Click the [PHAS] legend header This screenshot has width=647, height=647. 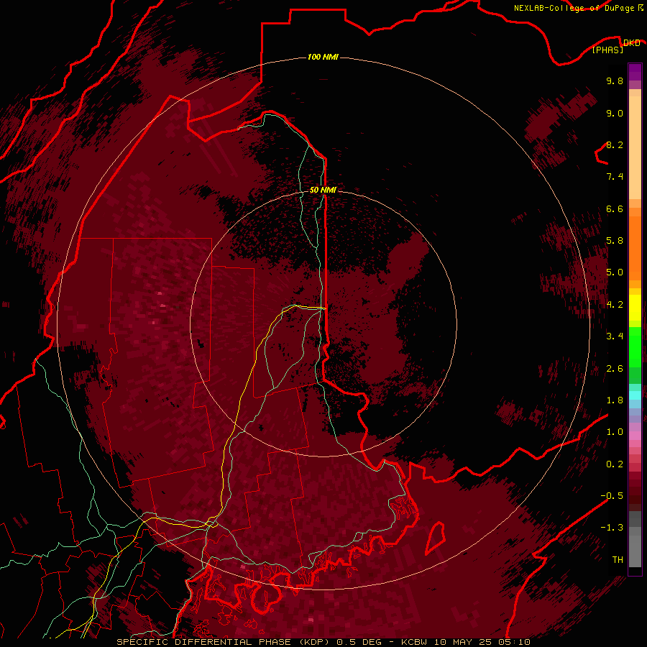pos(607,50)
